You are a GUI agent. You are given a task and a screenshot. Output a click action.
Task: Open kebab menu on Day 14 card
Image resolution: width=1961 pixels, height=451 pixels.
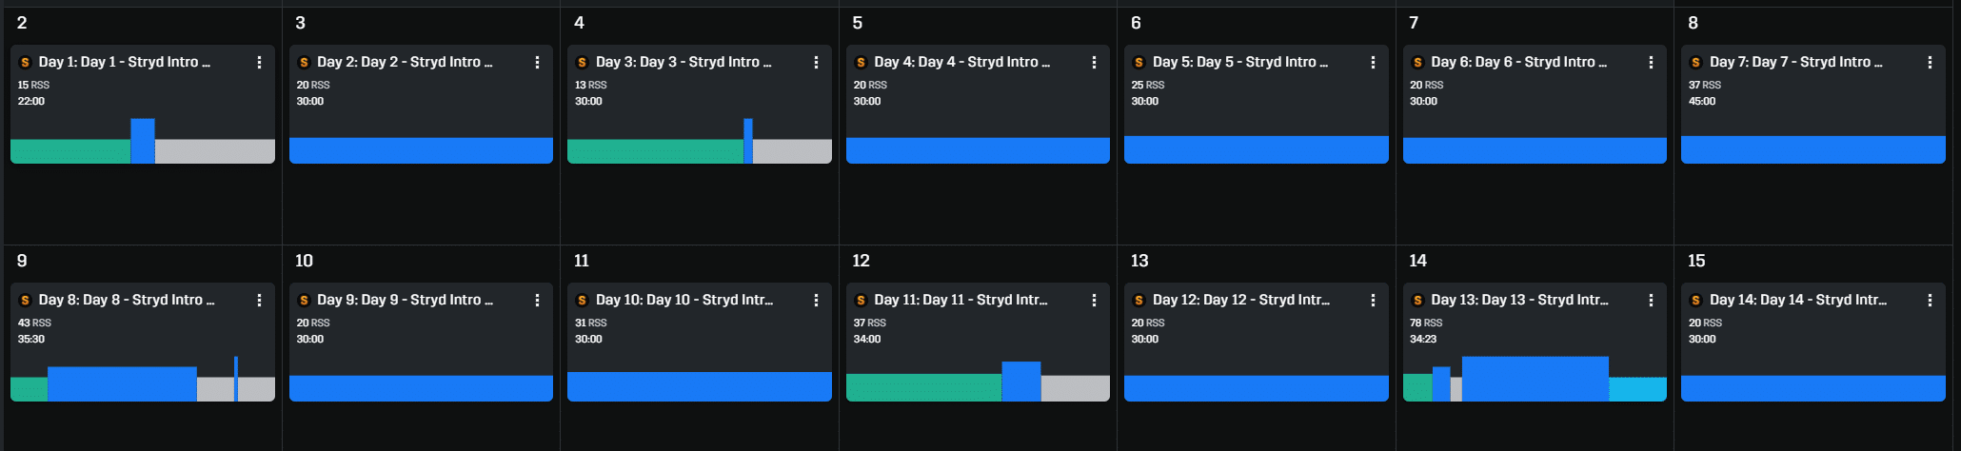(x=1930, y=300)
